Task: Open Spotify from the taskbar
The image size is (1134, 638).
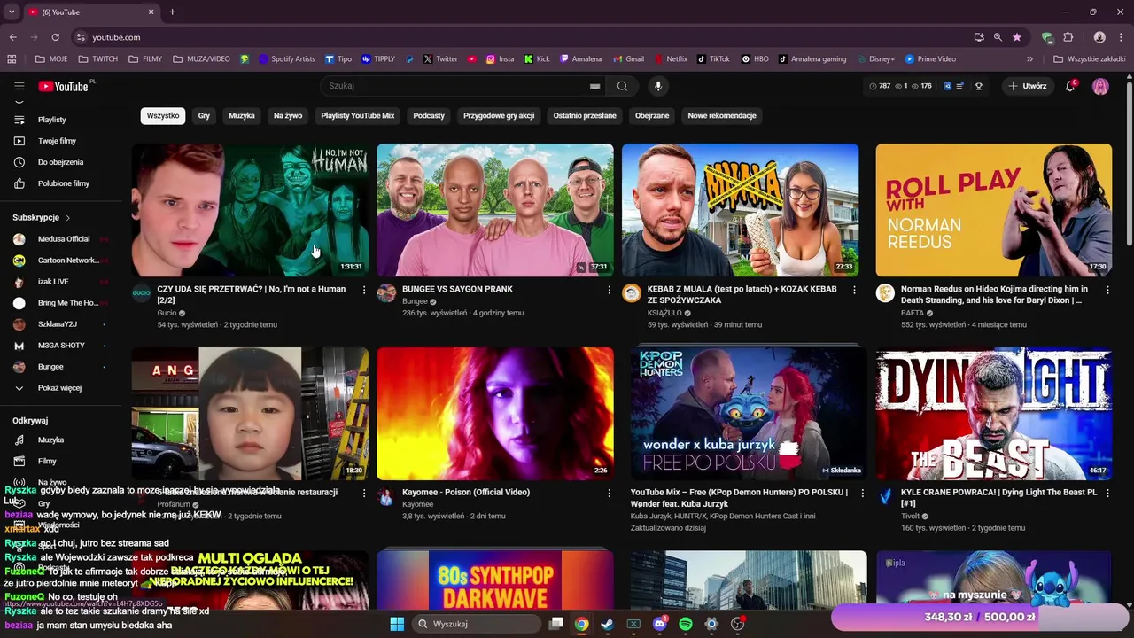Action: pyautogui.click(x=686, y=624)
